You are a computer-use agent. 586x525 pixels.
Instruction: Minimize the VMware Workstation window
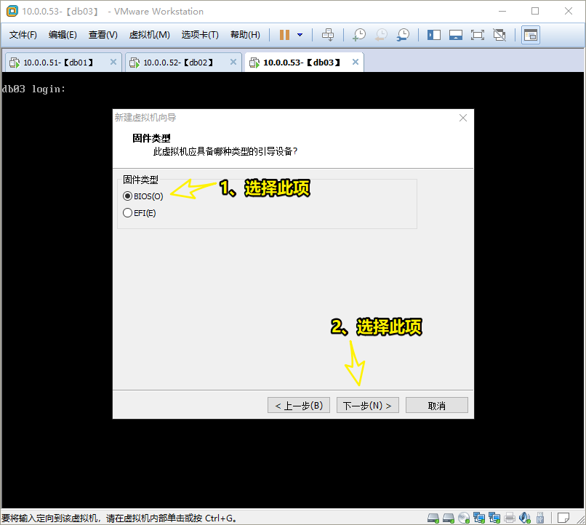click(x=502, y=11)
